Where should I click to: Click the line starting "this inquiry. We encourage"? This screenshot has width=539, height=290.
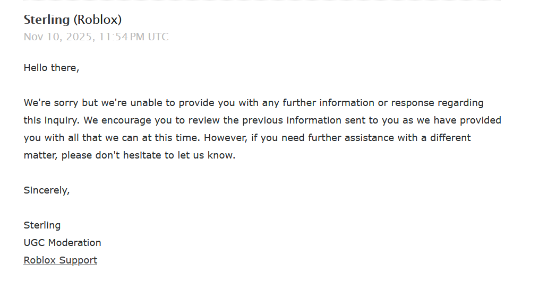tap(106, 120)
